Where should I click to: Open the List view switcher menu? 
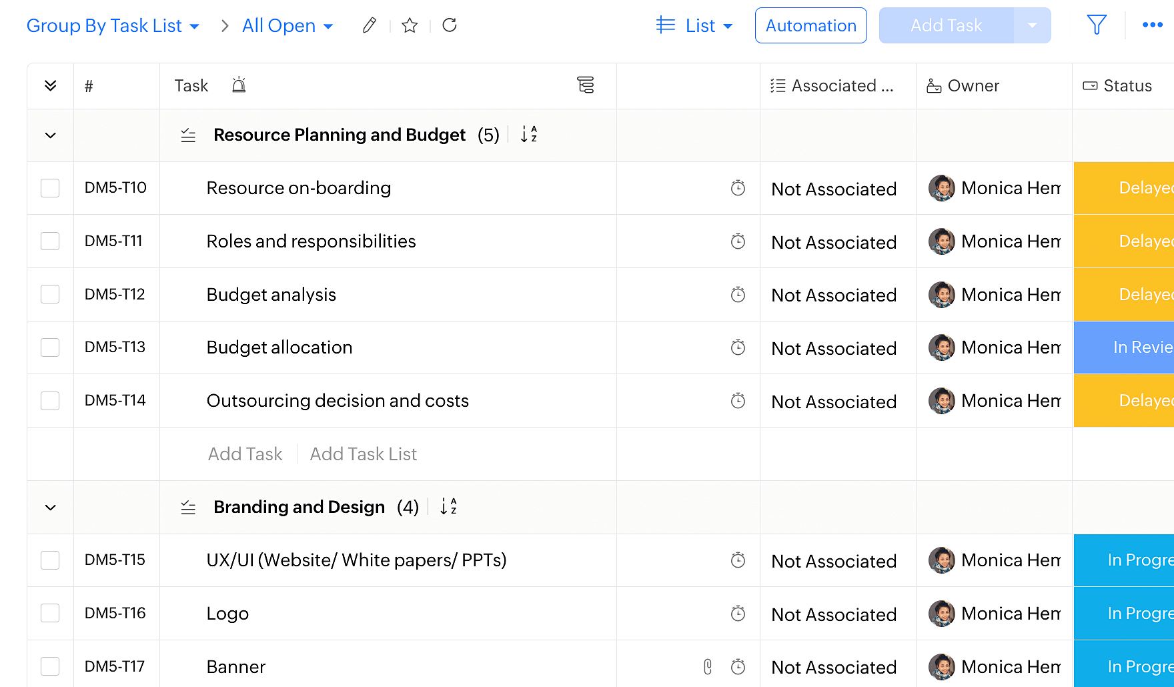coord(694,25)
